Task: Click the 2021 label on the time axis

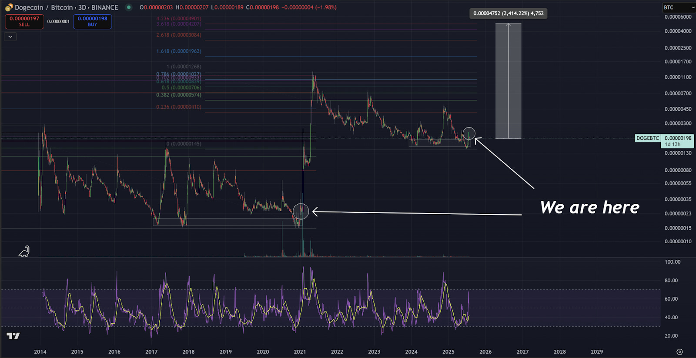Action: pyautogui.click(x=300, y=352)
